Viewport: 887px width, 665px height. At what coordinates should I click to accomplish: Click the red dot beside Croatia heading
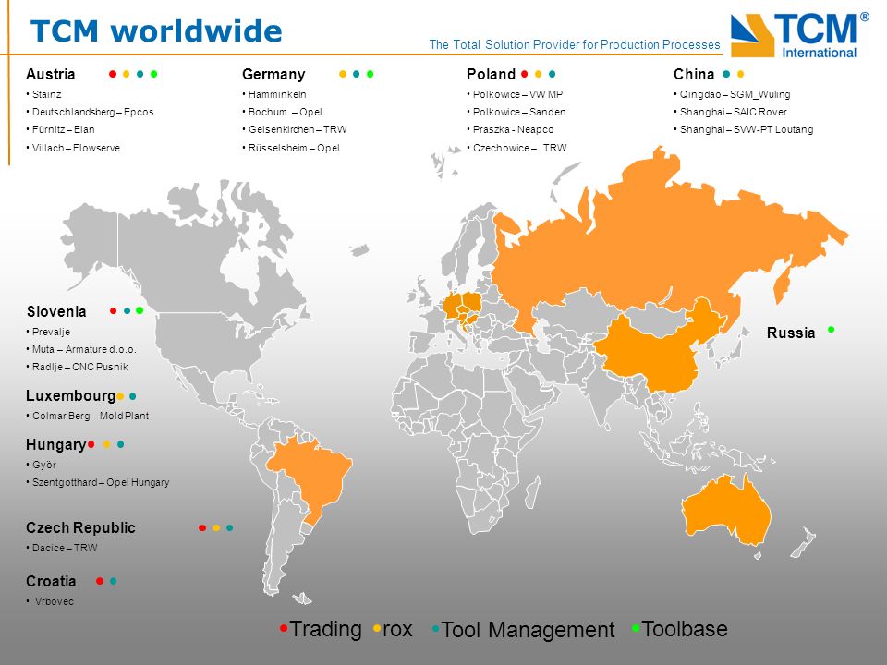pos(100,581)
